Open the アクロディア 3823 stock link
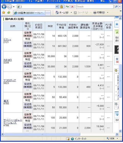Screen dimensions: 123x143 point(10,81)
